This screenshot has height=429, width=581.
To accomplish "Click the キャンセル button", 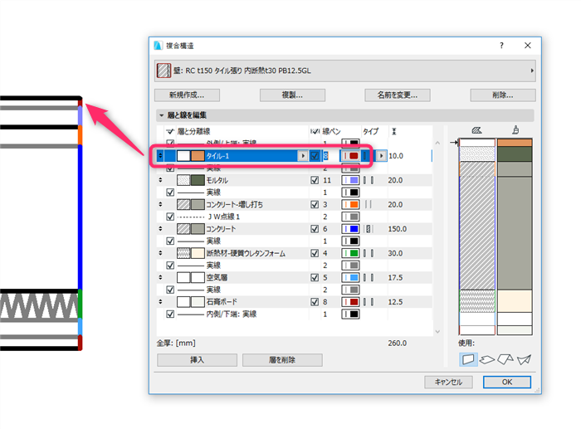I will pos(448,382).
